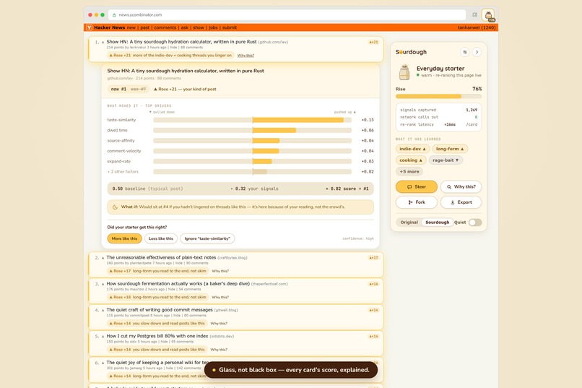Viewport: 582px width, 388px height.
Task: Click the Fork button
Action: tap(417, 202)
